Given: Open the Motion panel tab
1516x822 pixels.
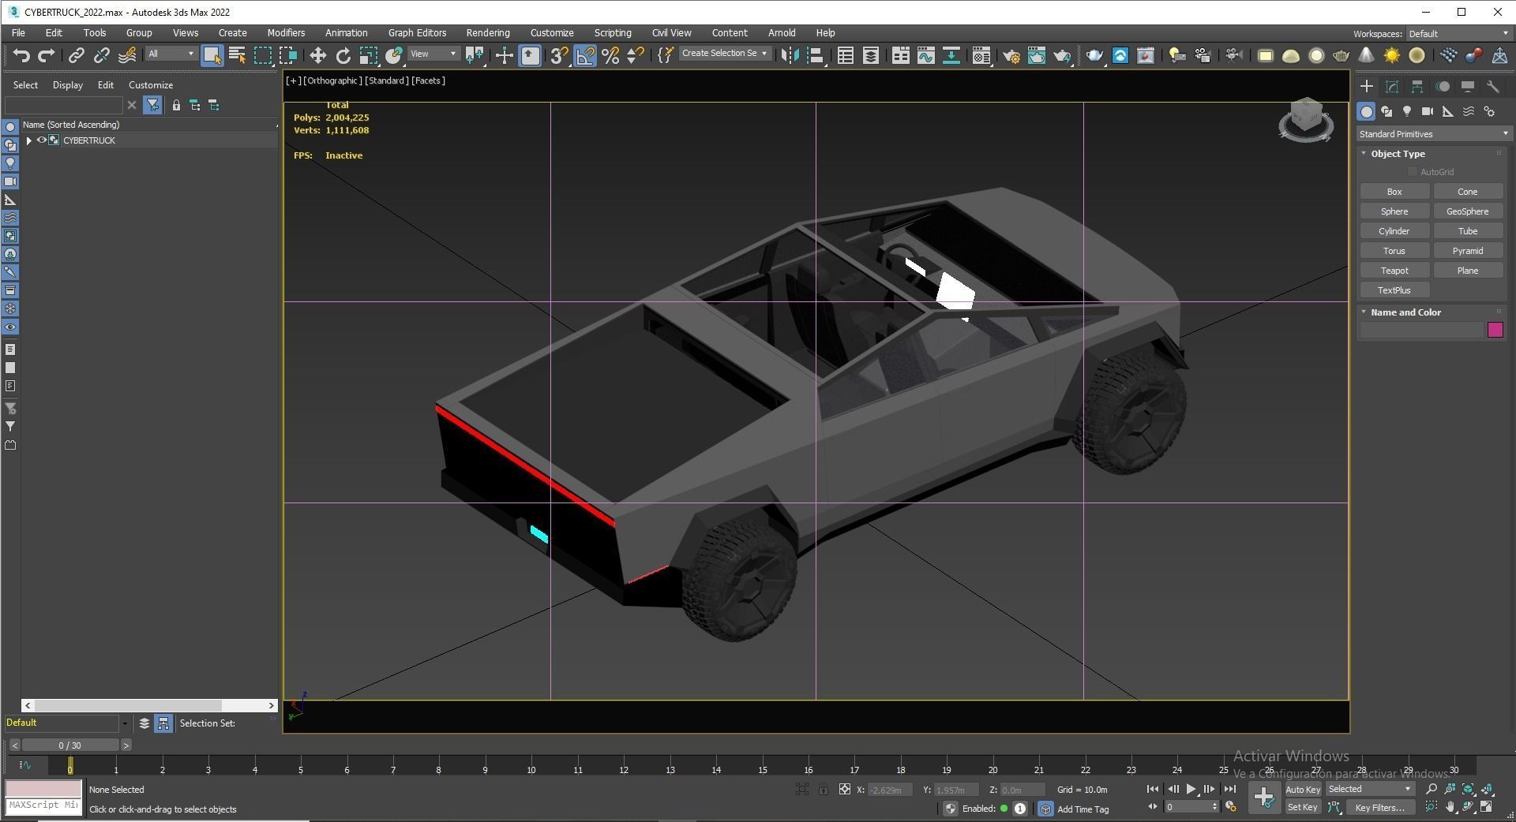Looking at the screenshot, I should (x=1443, y=87).
